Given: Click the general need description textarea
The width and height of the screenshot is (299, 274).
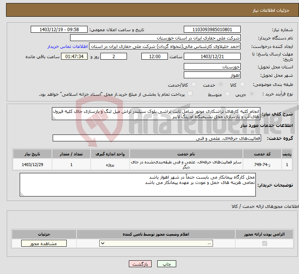Looking at the screenshot, I should [x=156, y=114].
